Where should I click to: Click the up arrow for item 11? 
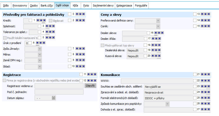(x=88, y=74)
